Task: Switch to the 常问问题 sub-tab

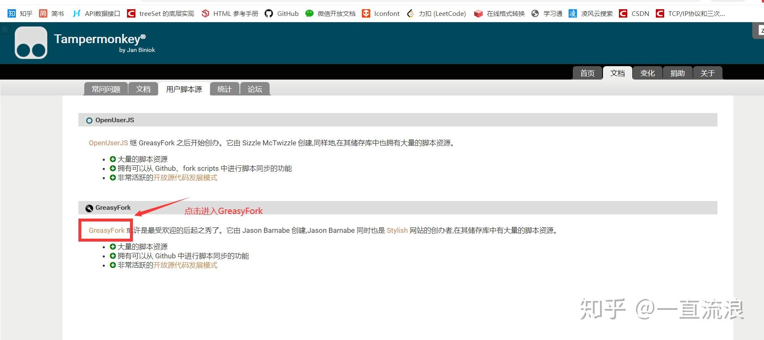Action: click(x=106, y=89)
